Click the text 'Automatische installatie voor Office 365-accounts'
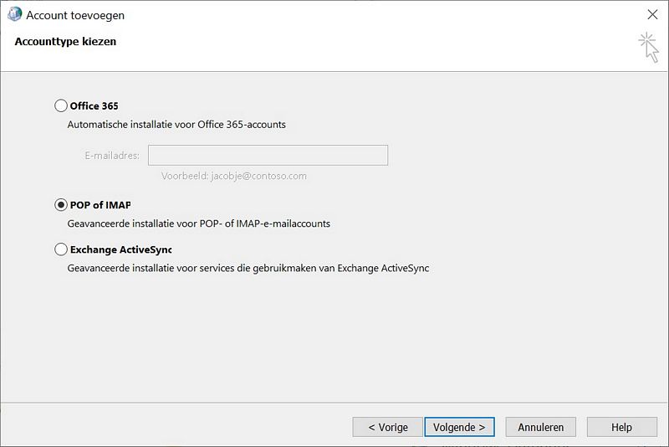The width and height of the screenshot is (669, 447). tap(176, 125)
